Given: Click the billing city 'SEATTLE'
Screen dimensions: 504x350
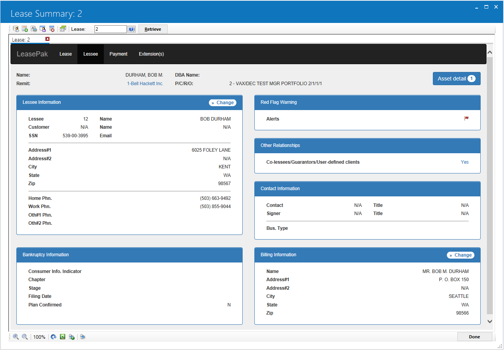Looking at the screenshot, I should tap(459, 296).
